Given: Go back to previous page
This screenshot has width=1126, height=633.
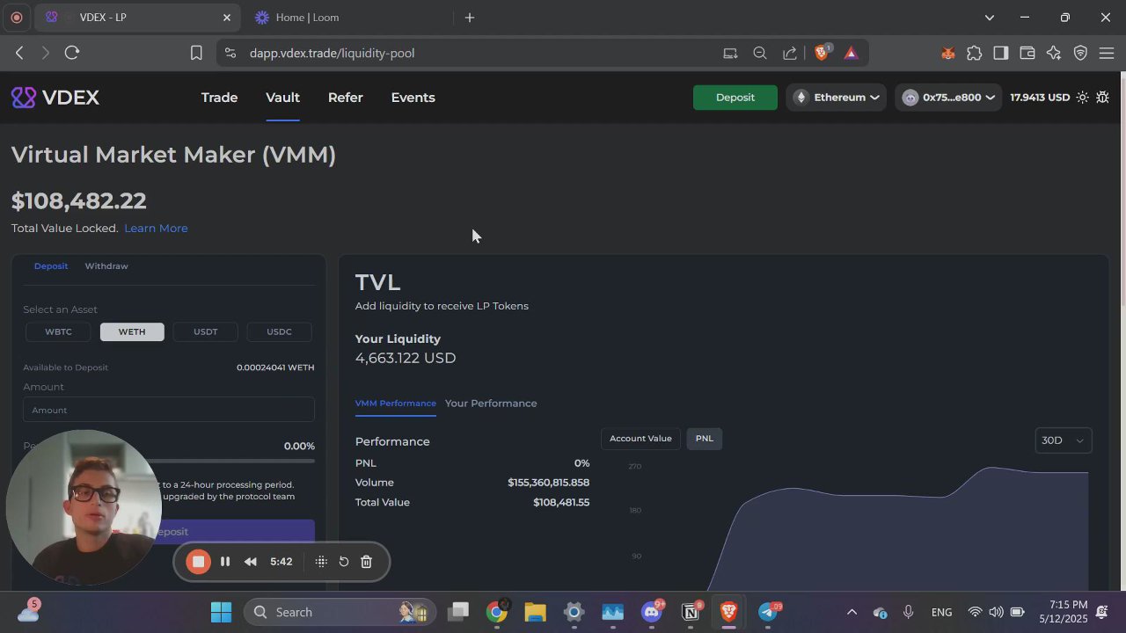Looking at the screenshot, I should [x=19, y=53].
